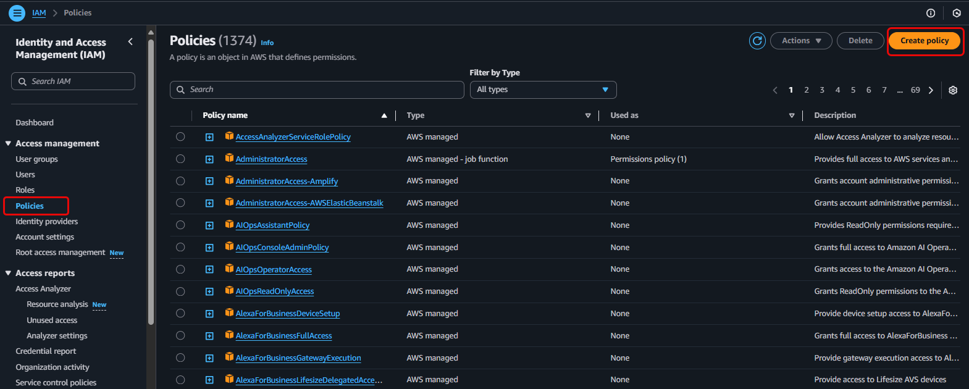Select radio for AdministratorAccess-Amplify
Screen dimensions: 969x389
[180, 181]
